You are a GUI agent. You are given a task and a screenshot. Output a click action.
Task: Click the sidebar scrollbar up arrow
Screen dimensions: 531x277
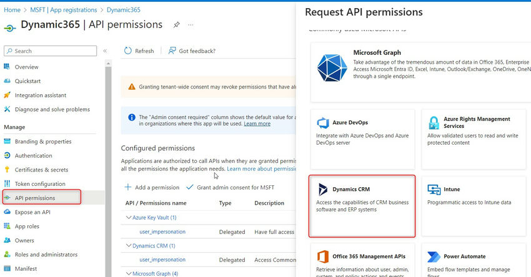click(x=108, y=63)
